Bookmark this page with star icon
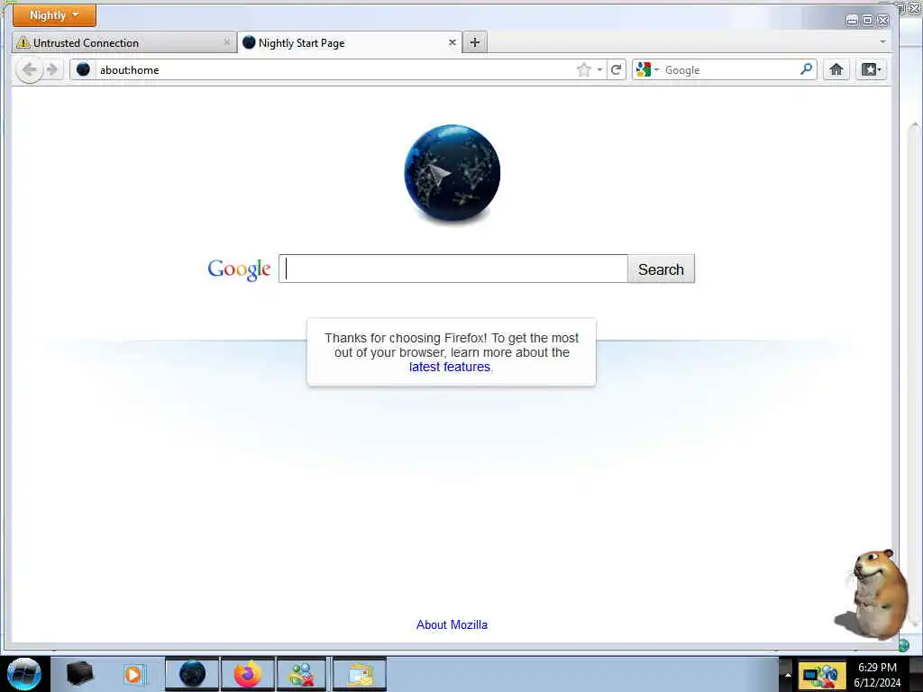 click(583, 70)
